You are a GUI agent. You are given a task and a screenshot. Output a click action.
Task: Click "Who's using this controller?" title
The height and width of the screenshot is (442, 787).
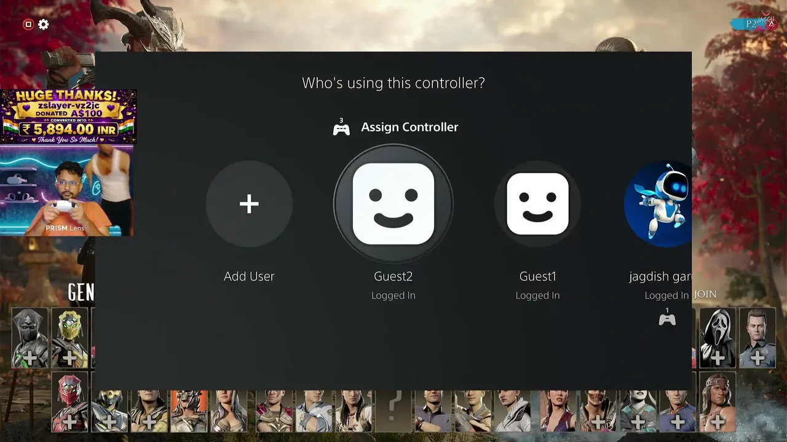(x=393, y=83)
